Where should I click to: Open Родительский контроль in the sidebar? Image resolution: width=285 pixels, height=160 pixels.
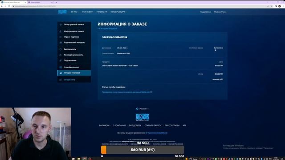(74, 43)
